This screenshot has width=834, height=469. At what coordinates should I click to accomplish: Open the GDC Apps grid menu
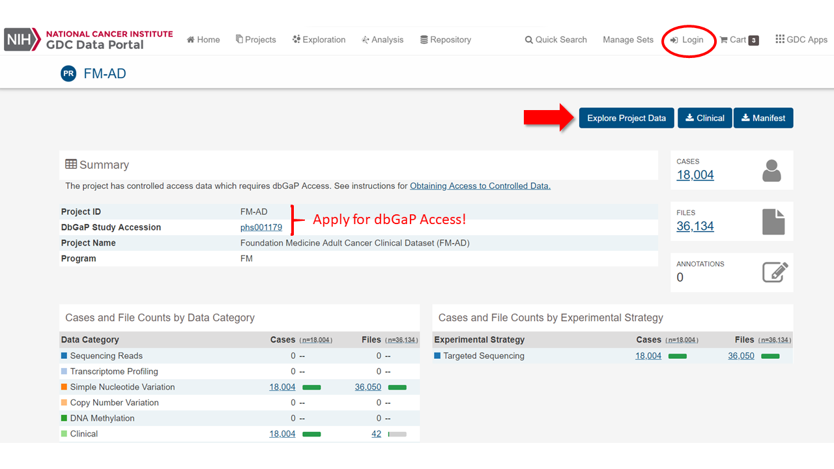coord(801,40)
